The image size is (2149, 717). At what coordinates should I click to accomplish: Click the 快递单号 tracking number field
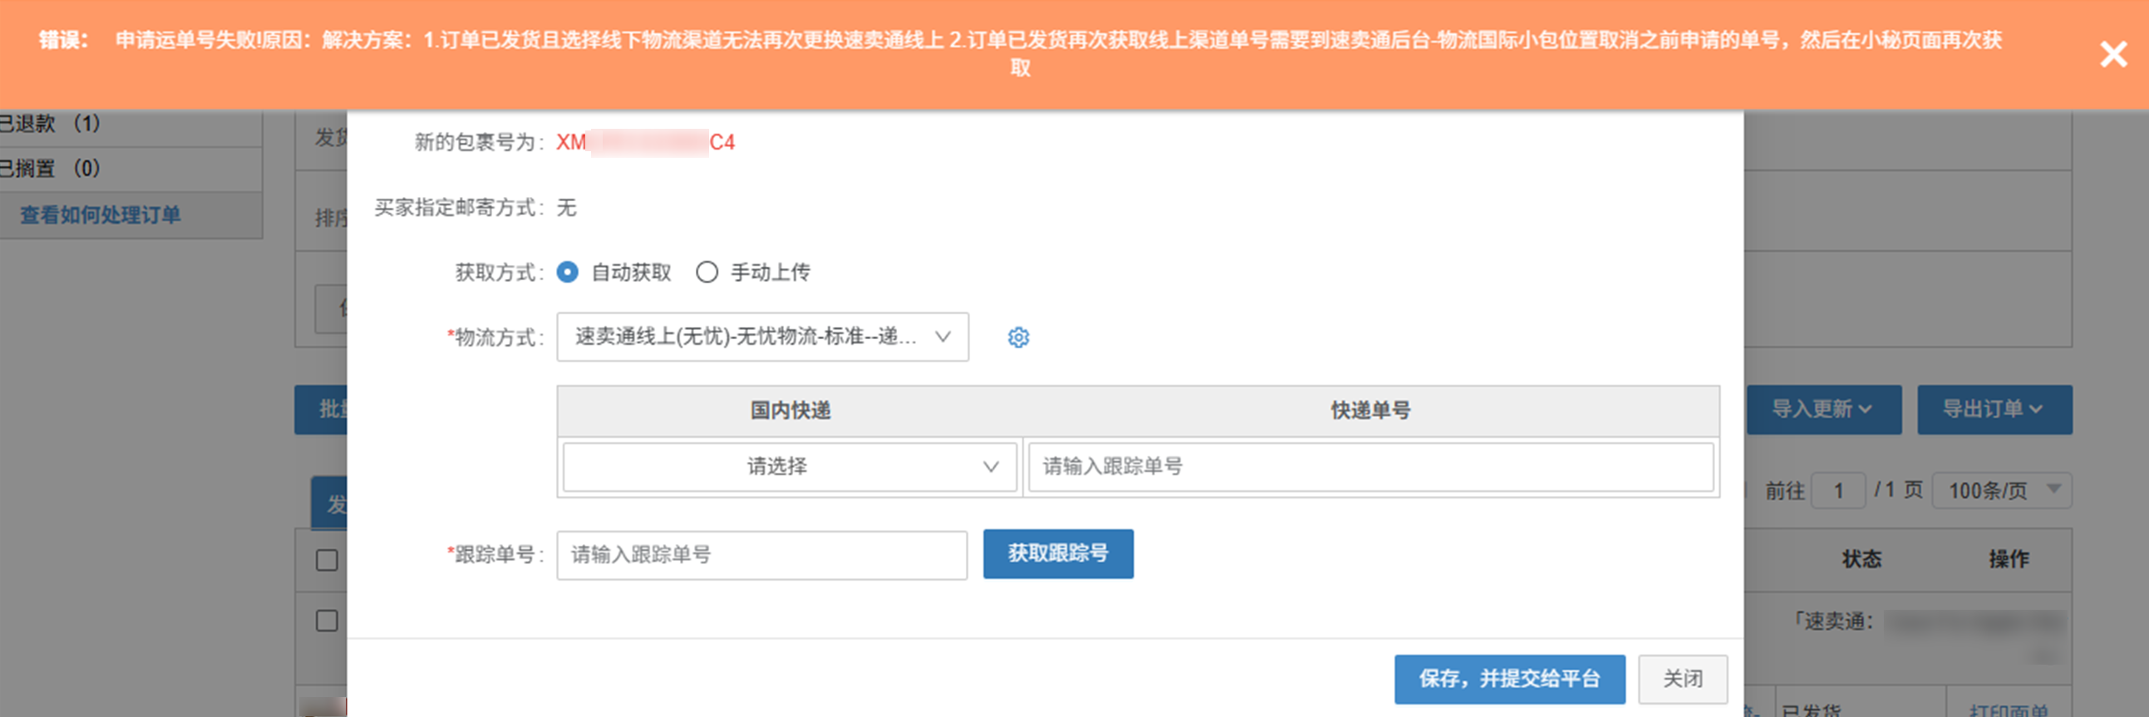click(1370, 467)
